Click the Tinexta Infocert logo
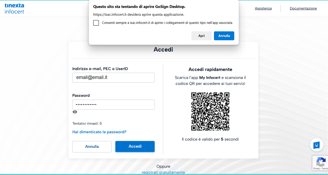The width and height of the screenshot is (328, 175). pos(14,8)
